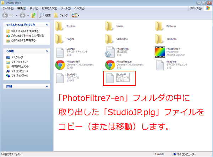Viewport: 213px width, 157px height.
Task: Go up one folder level icon
Action: point(33,15)
